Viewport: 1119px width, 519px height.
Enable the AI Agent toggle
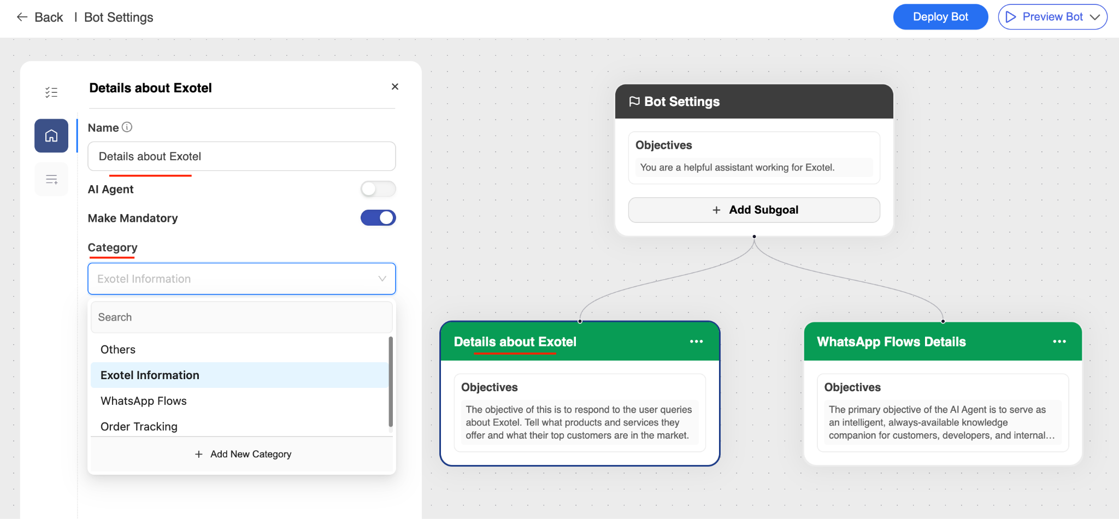tap(378, 189)
